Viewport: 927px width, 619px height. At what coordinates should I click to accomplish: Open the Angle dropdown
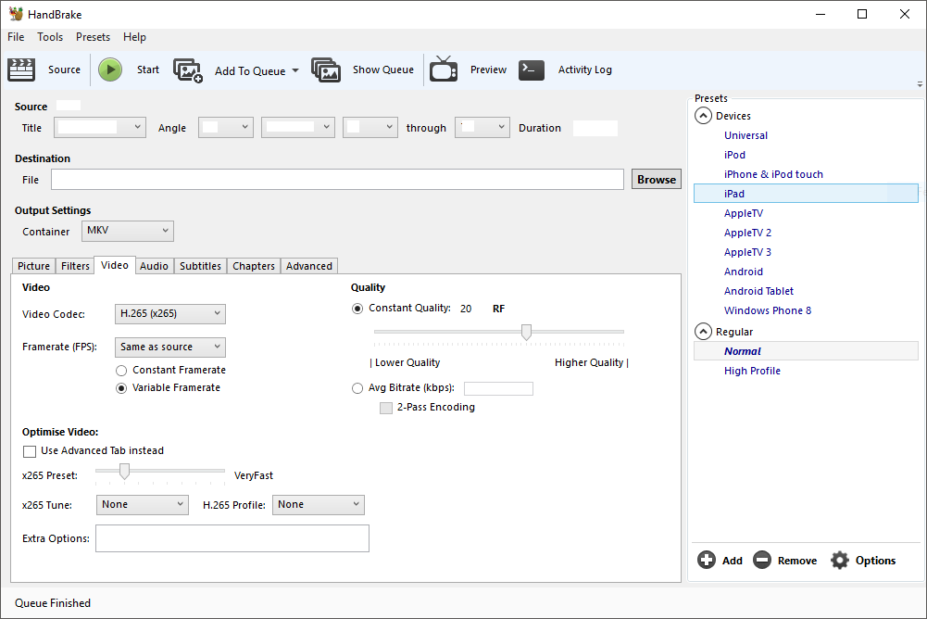pos(226,127)
